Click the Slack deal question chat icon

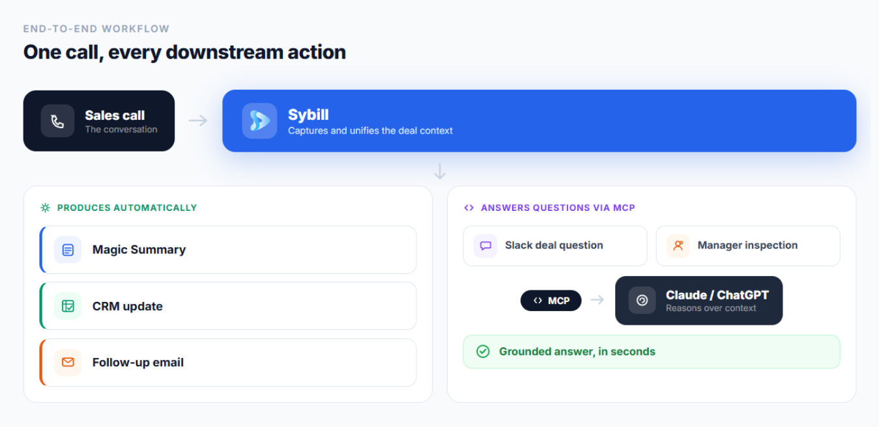485,246
